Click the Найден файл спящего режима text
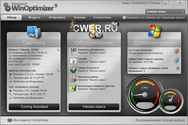 [146, 59]
